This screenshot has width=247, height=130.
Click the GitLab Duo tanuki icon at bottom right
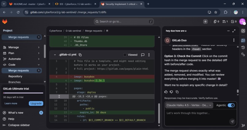coord(243,125)
